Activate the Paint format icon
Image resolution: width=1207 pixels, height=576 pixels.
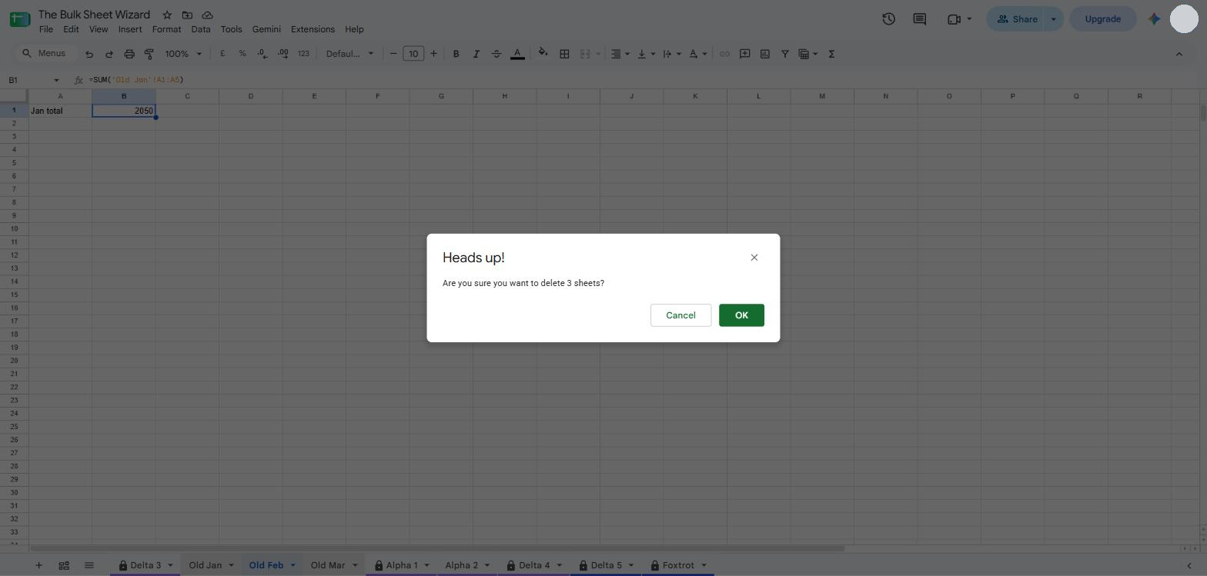(x=149, y=54)
